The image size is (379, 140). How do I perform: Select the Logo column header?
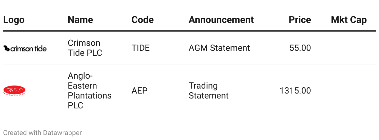(x=14, y=20)
